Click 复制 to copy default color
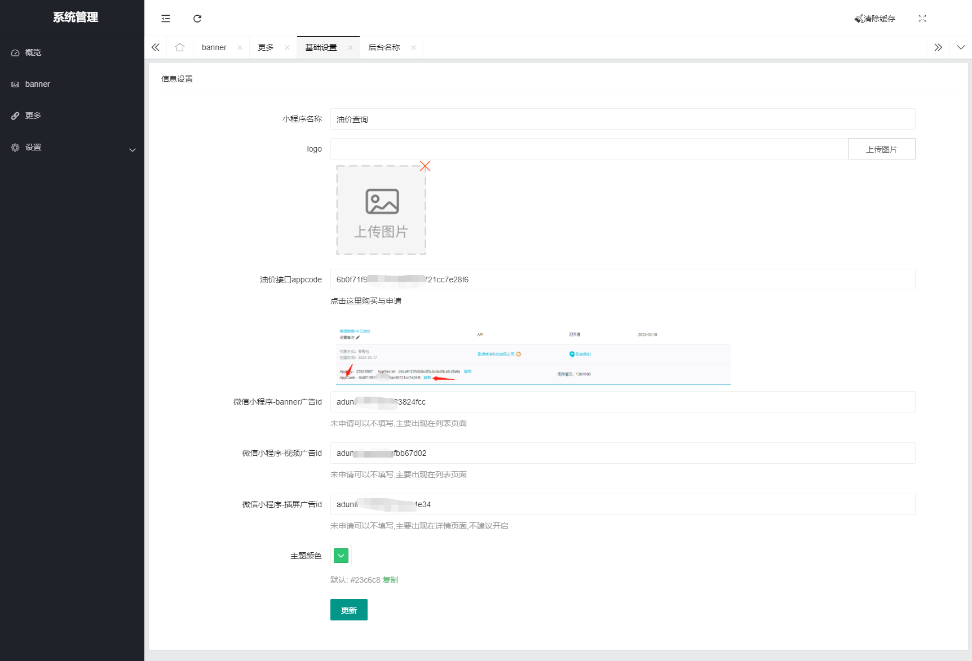The width and height of the screenshot is (972, 661). [390, 580]
